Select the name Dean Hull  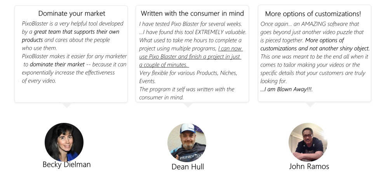pyautogui.click(x=188, y=166)
